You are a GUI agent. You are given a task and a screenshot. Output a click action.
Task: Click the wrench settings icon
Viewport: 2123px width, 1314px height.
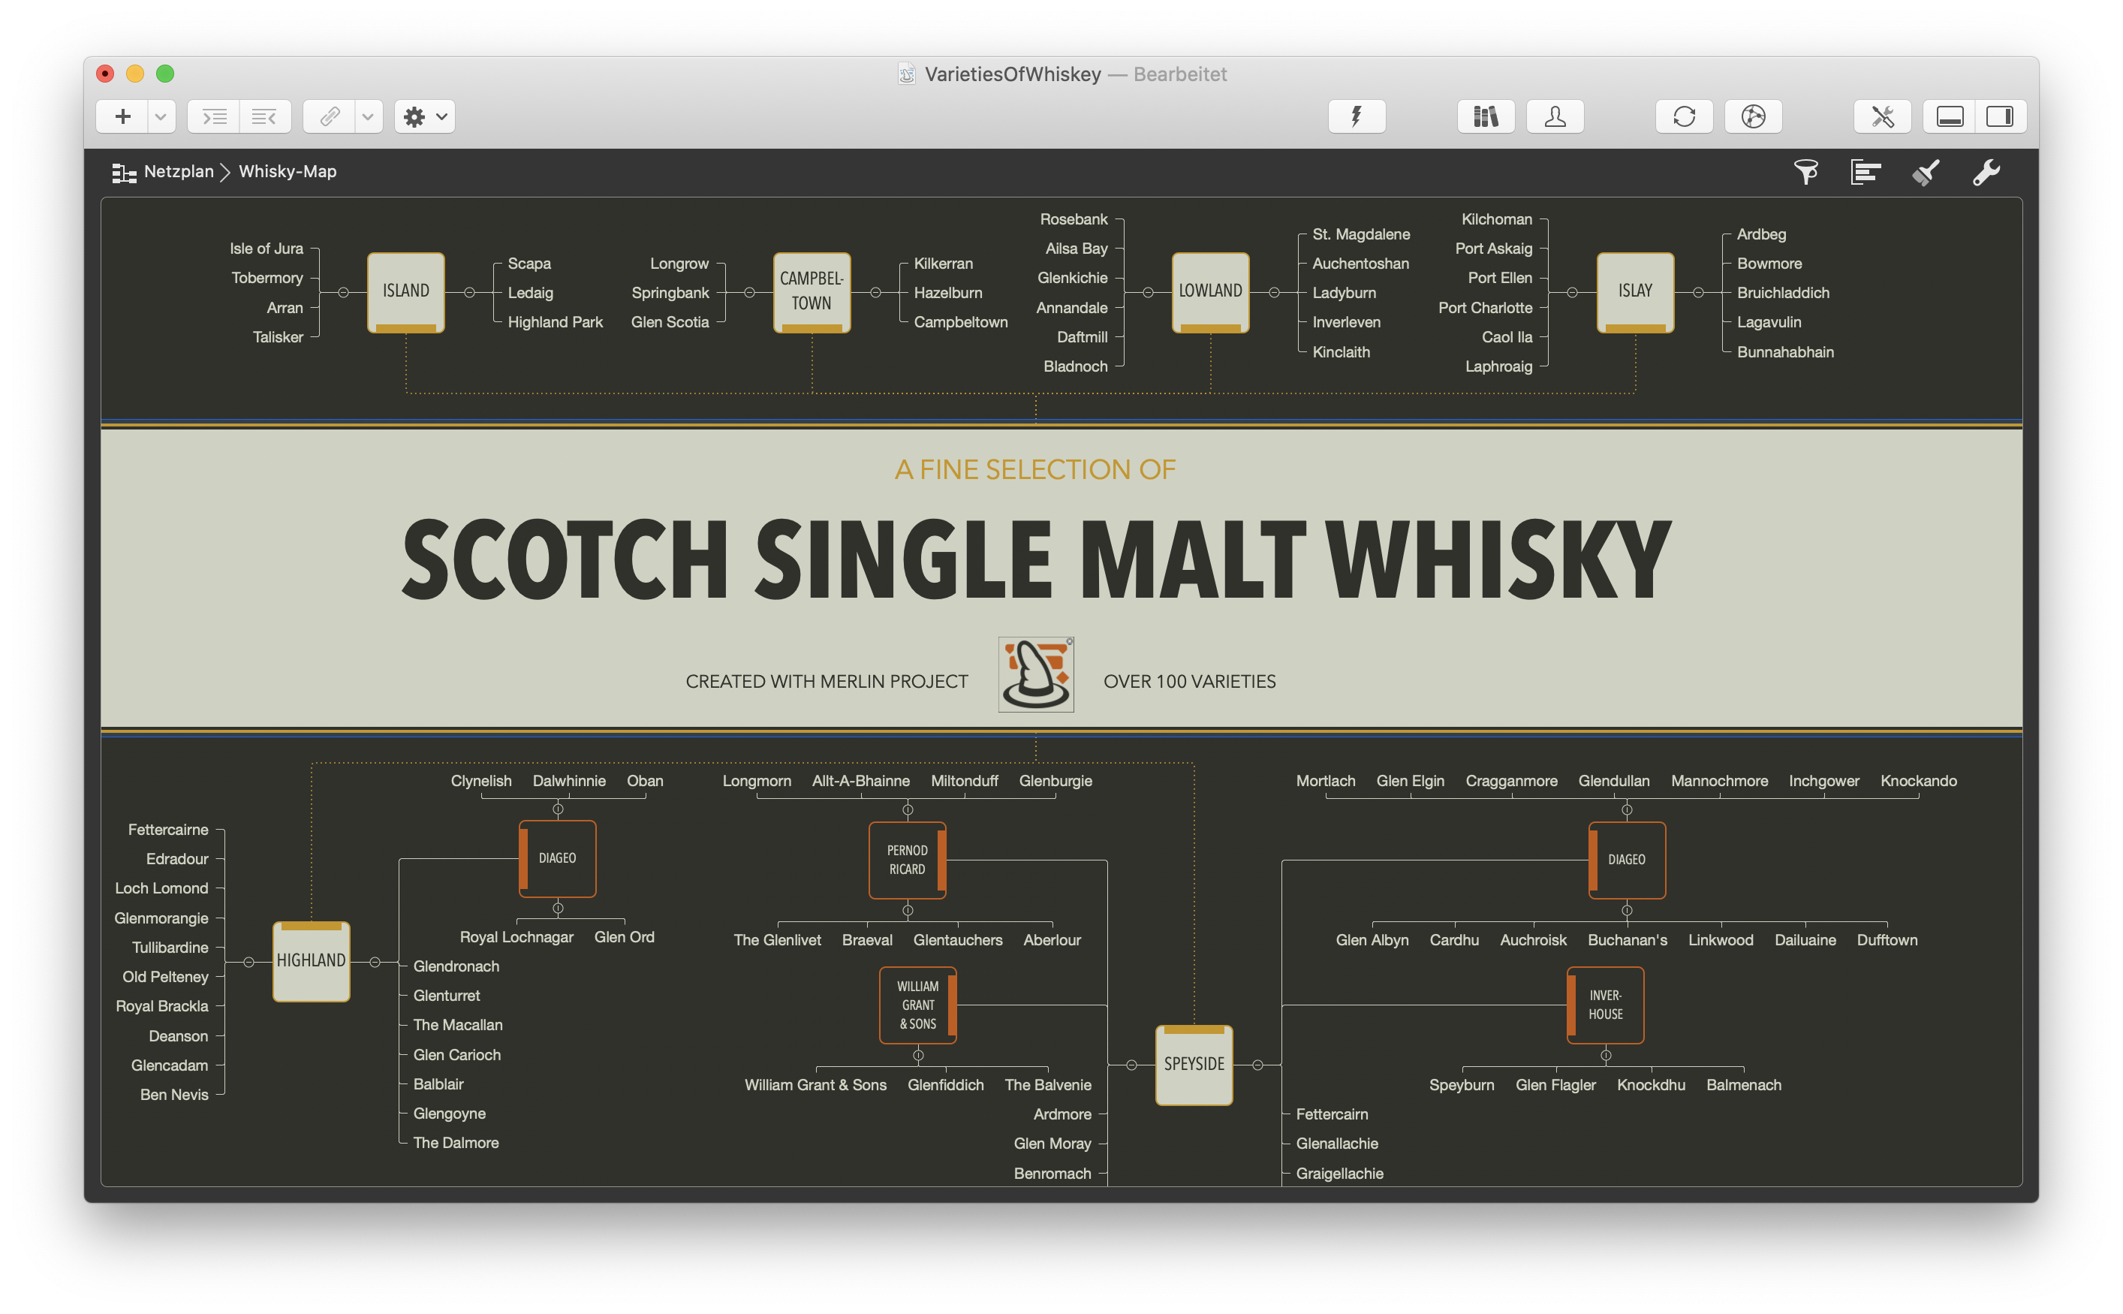[1986, 171]
